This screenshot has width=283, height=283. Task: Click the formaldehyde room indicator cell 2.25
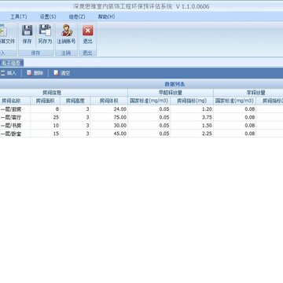click(x=192, y=134)
